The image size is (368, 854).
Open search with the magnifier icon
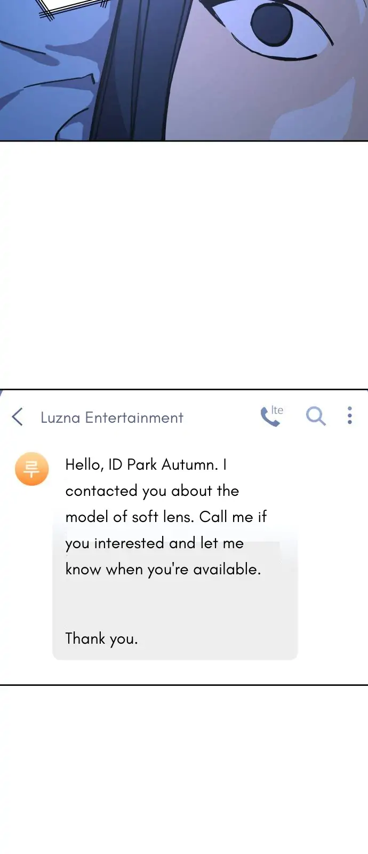[315, 416]
